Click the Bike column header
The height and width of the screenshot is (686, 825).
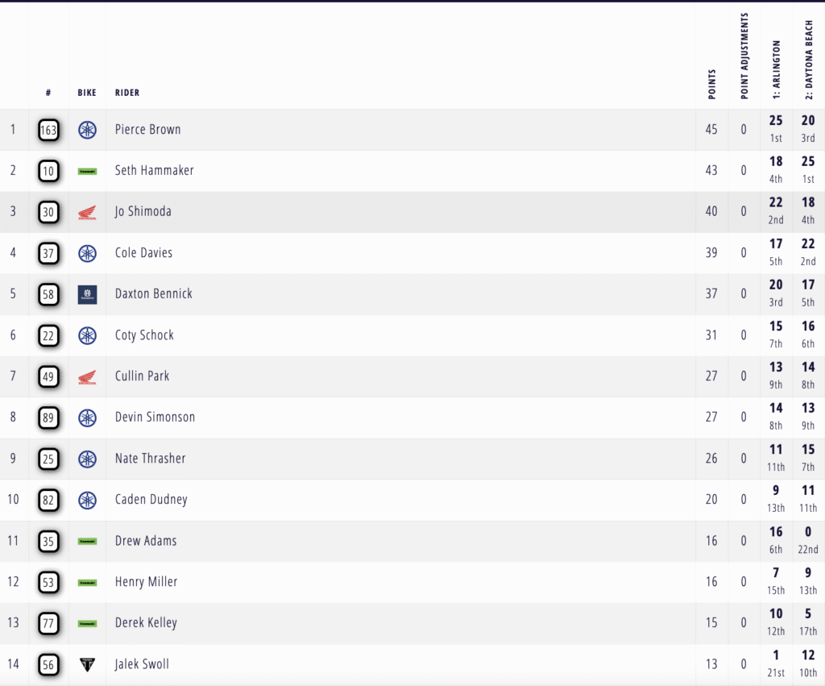pos(87,93)
